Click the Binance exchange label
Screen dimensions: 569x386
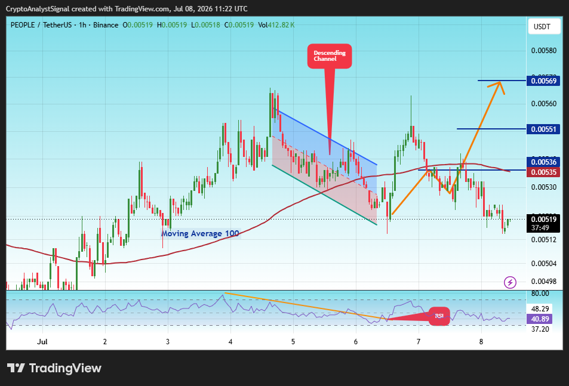point(106,25)
